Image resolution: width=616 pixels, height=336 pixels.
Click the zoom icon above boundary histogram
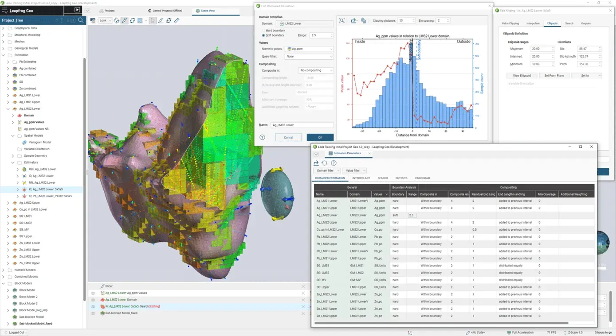(342, 20)
